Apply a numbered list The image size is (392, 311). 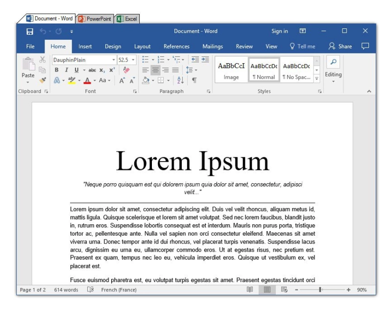pyautogui.click(x=161, y=59)
